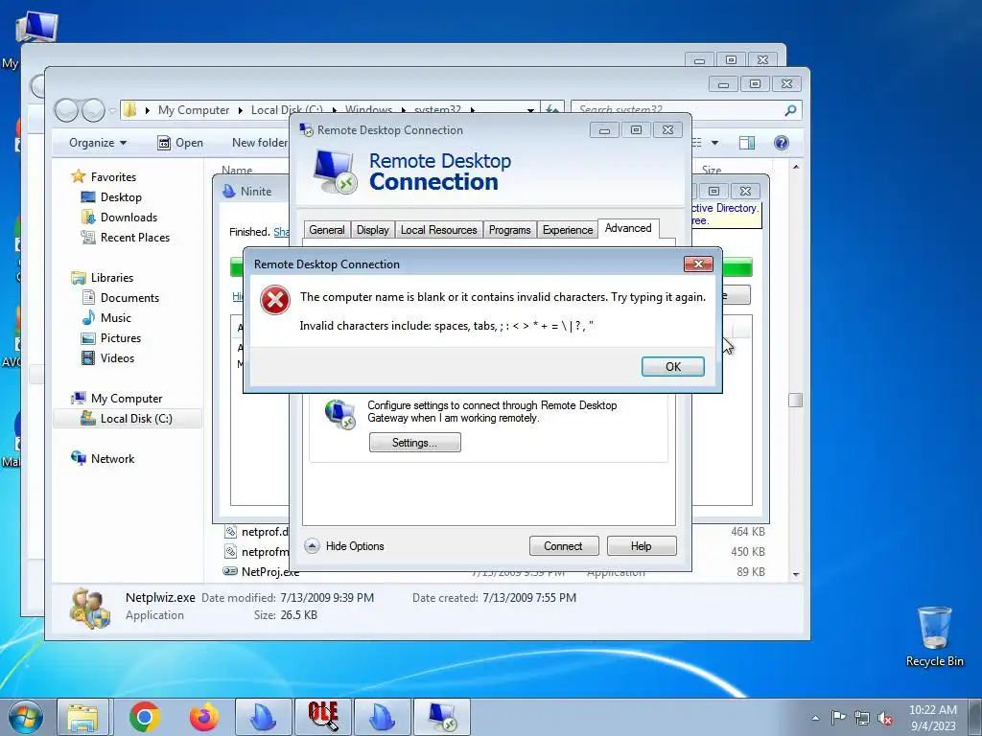This screenshot has width=982, height=736.
Task: Open the Programs tab
Action: (510, 230)
